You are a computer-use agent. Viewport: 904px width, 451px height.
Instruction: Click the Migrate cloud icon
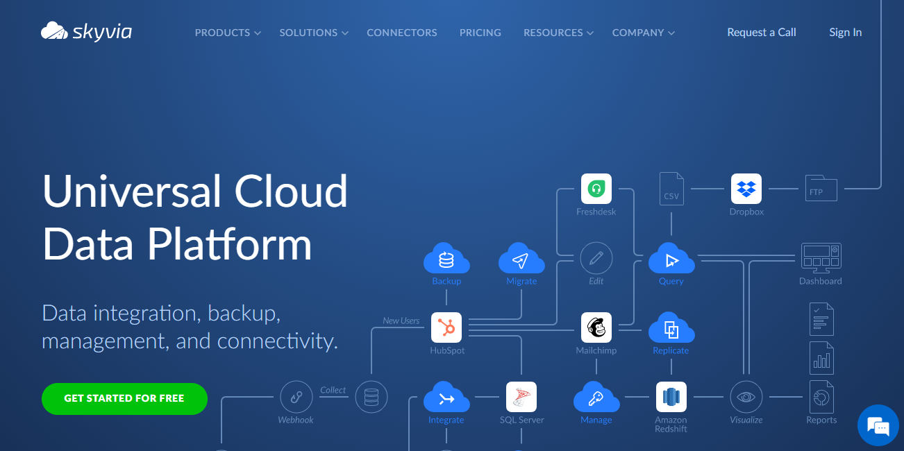click(521, 258)
